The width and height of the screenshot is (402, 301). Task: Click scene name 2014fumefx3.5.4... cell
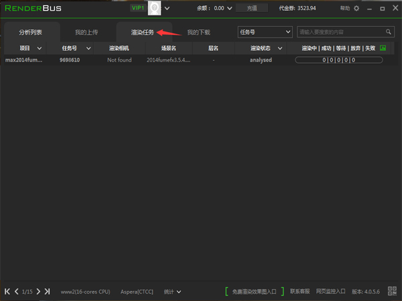coord(168,60)
